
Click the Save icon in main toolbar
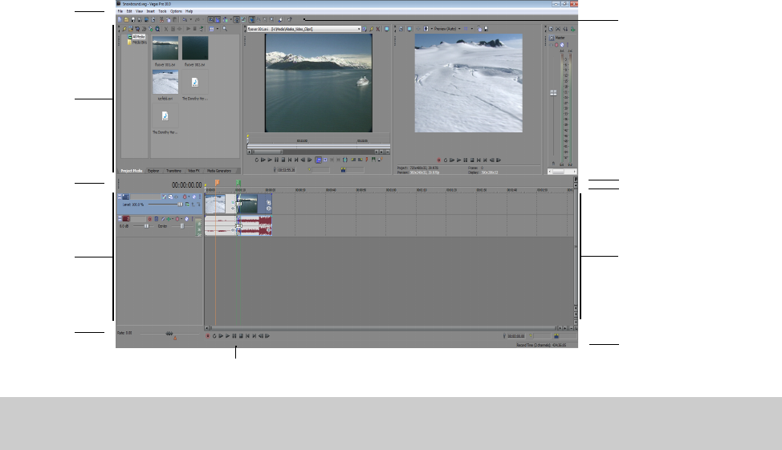[x=134, y=19]
